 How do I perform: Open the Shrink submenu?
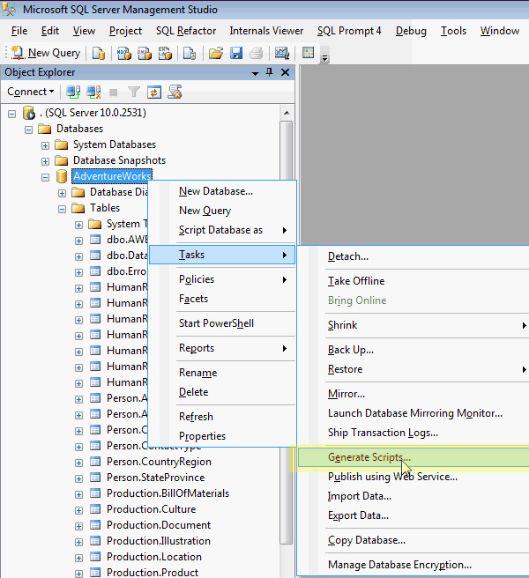(414, 325)
